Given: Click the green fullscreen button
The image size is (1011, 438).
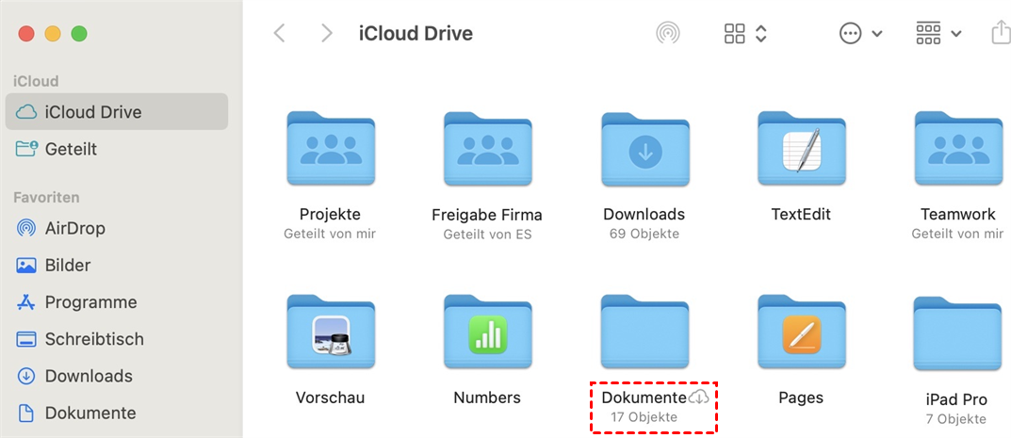Looking at the screenshot, I should 78,34.
